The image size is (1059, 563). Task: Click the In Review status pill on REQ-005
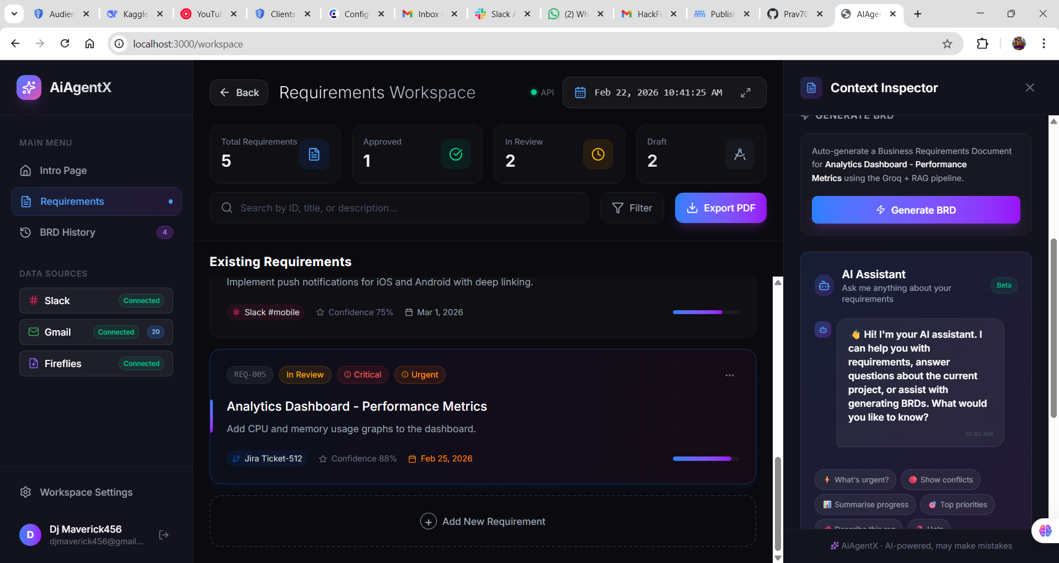pos(305,375)
